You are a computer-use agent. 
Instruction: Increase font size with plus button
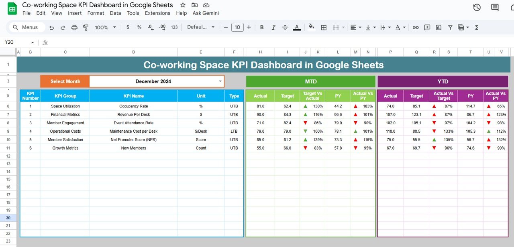pyautogui.click(x=249, y=27)
